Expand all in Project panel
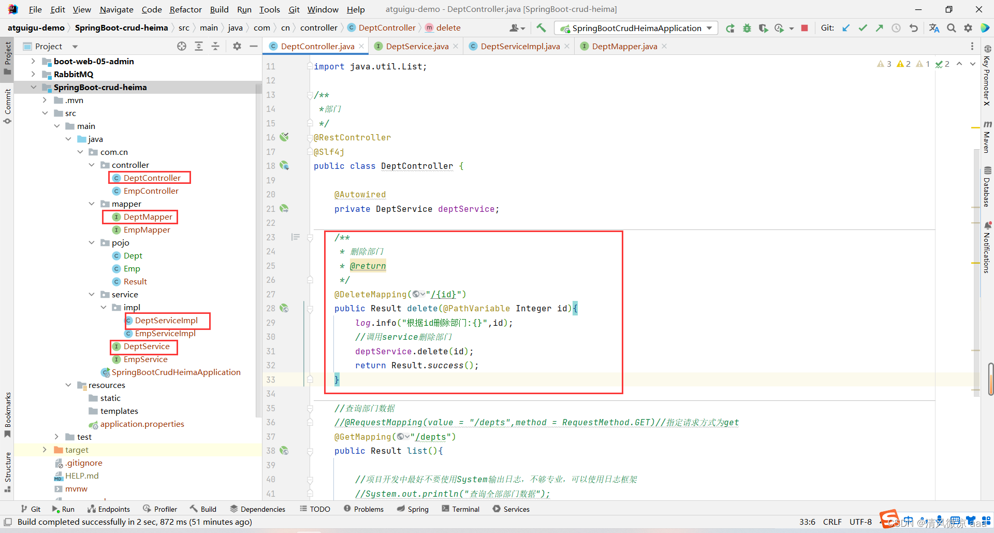Screen dimensions: 994x533 click(x=199, y=46)
